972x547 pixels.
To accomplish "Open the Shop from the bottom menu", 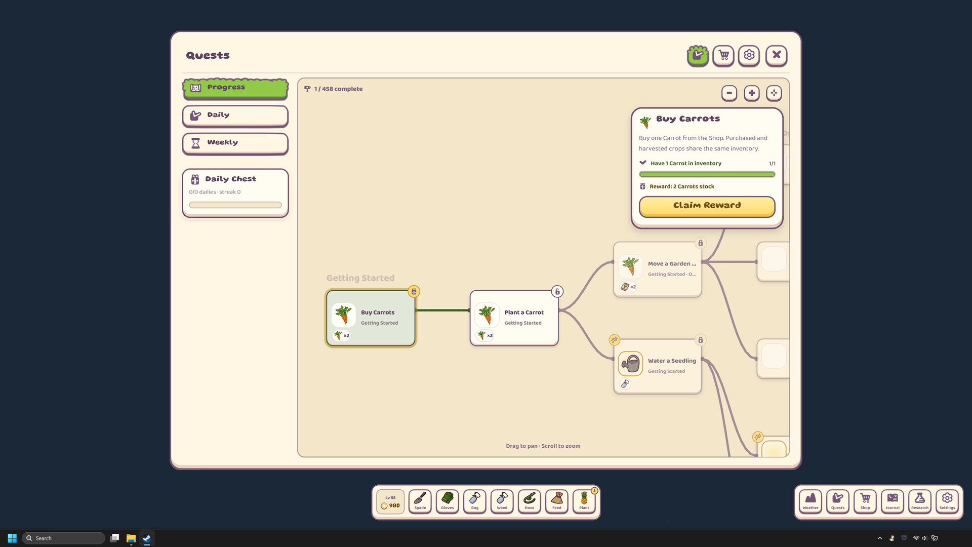I will tap(865, 501).
